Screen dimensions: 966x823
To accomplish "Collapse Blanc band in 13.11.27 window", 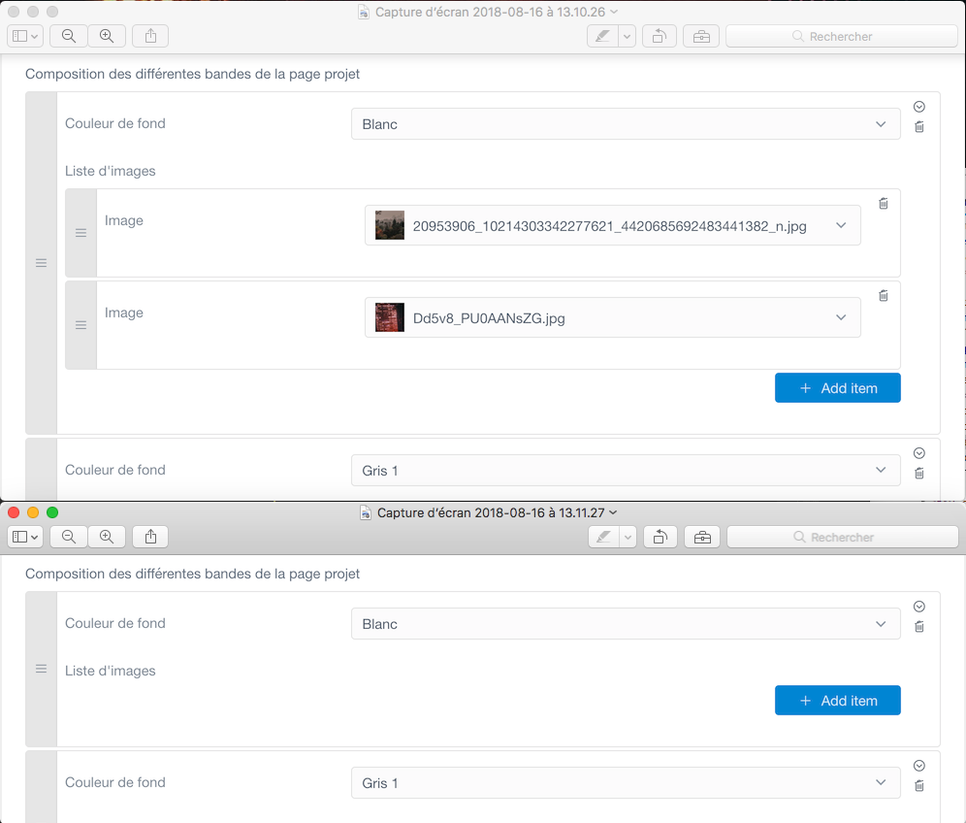I will point(919,607).
